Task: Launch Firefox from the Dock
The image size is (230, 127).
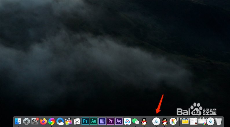Action: pos(43,121)
